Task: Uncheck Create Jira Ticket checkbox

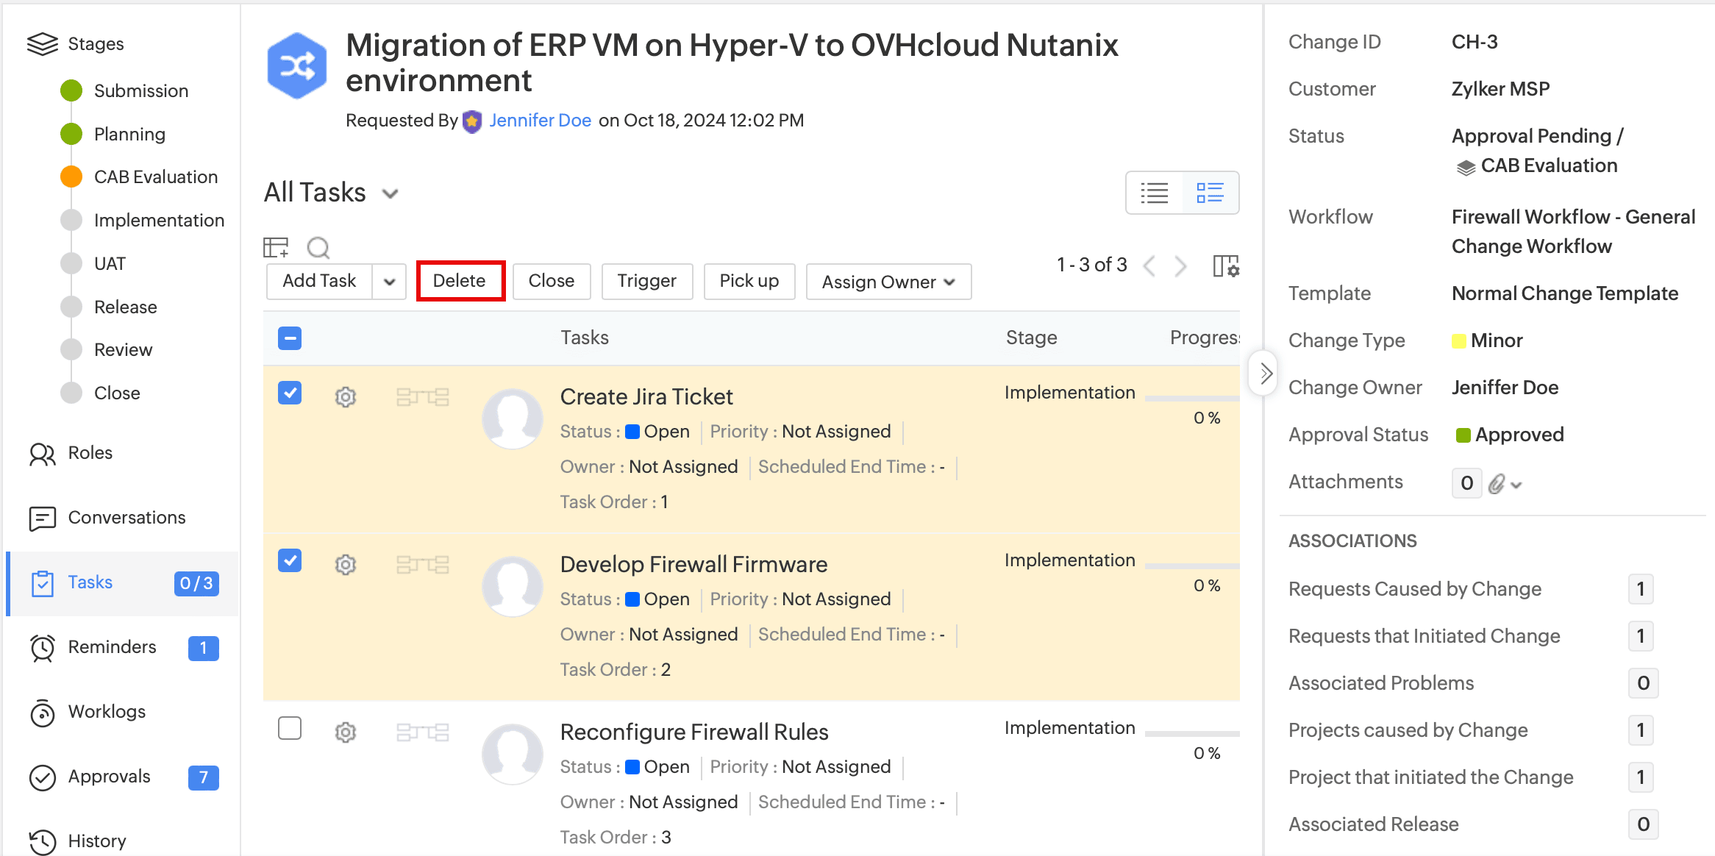Action: point(290,393)
